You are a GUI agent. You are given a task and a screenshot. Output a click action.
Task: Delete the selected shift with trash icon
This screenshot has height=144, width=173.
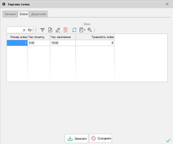point(65,30)
